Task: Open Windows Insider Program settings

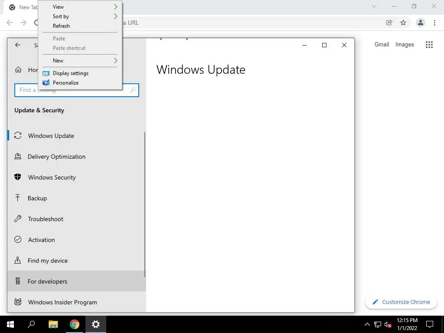Action: 76,302
